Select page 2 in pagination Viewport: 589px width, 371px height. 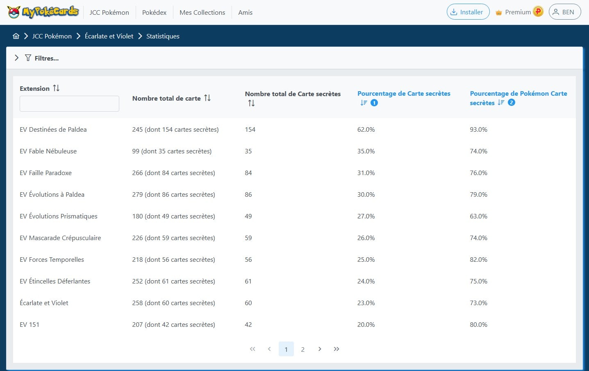click(303, 349)
